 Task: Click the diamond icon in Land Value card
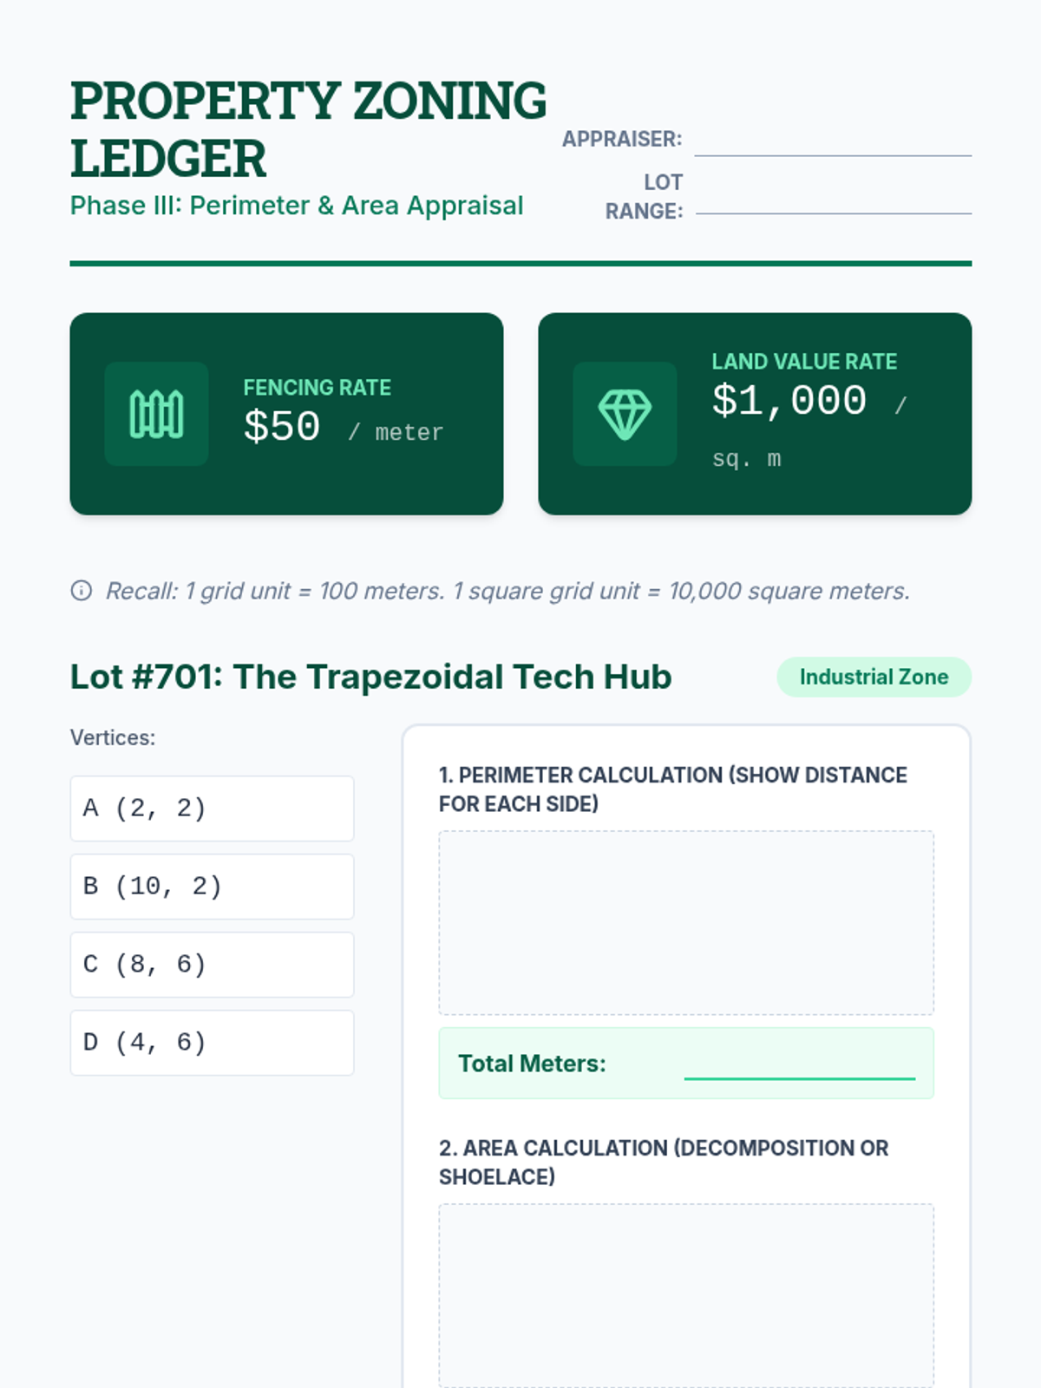pyautogui.click(x=625, y=414)
